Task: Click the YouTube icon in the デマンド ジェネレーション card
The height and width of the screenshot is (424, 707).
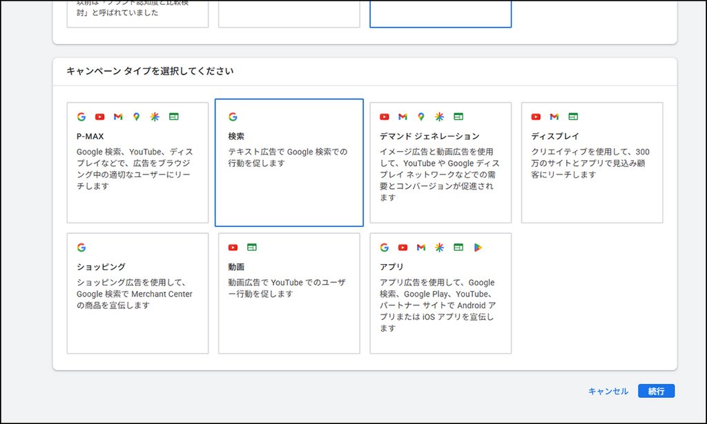Action: (x=384, y=117)
